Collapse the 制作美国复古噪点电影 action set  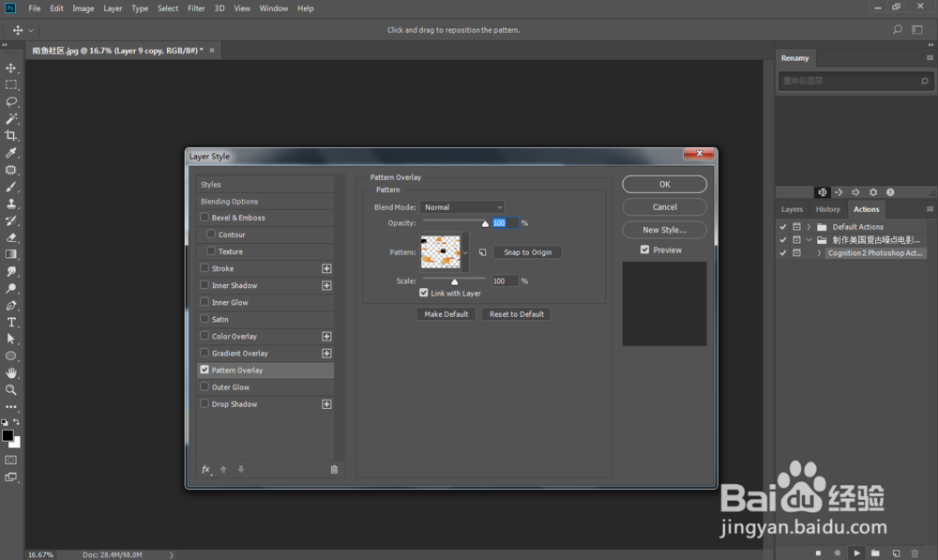pyautogui.click(x=809, y=240)
